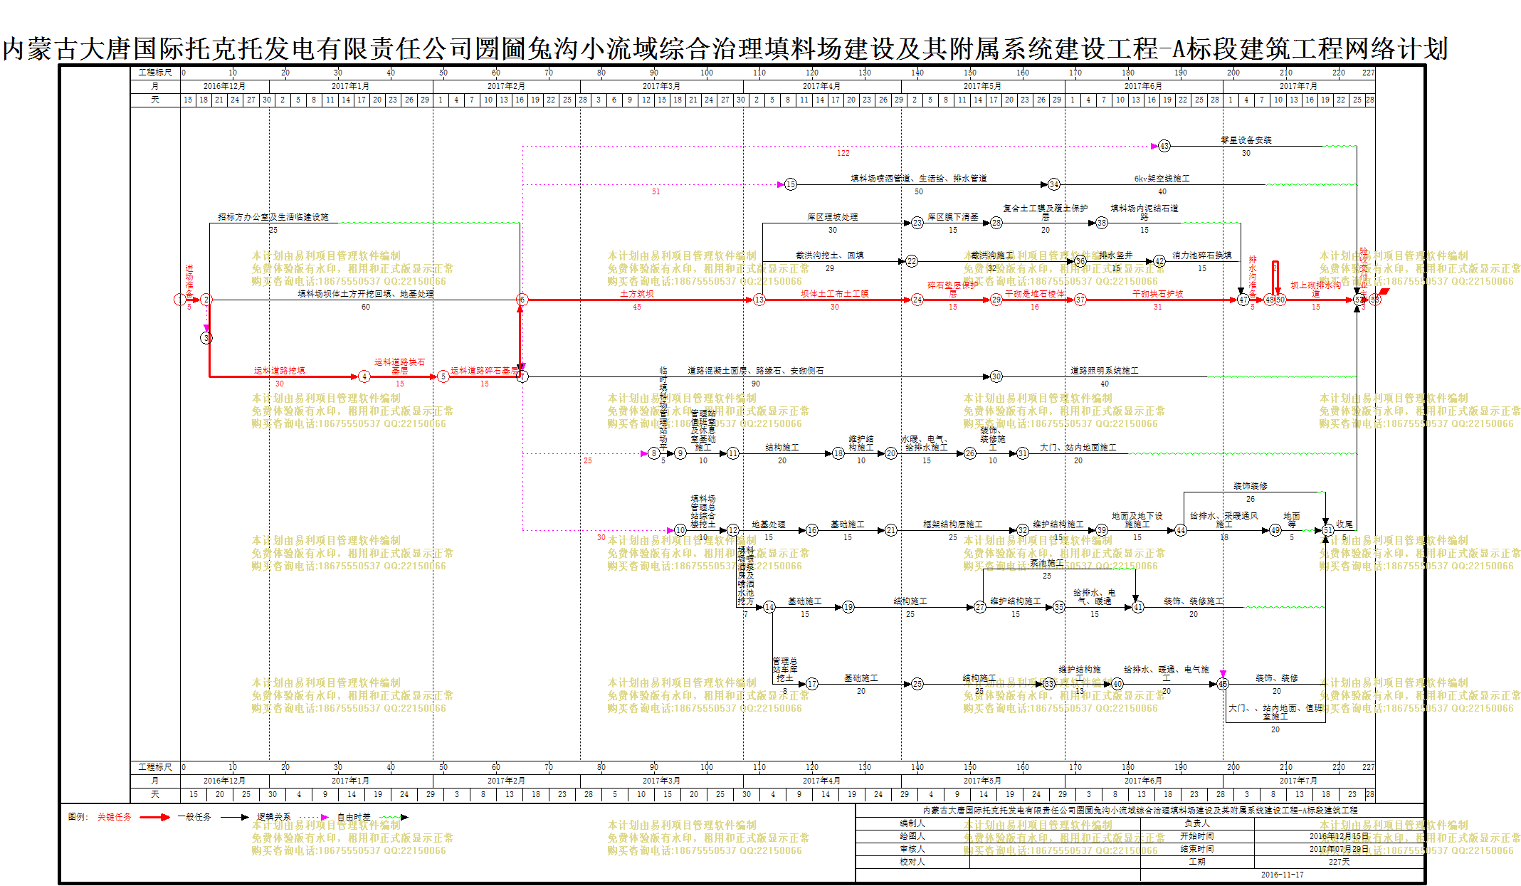Click the critical task 运料道路挖填
This screenshot has height=886, width=1521.
point(279,371)
